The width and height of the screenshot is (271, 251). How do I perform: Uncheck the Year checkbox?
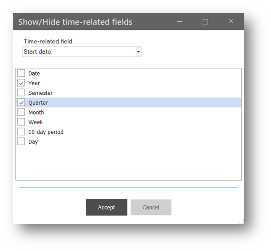[21, 83]
